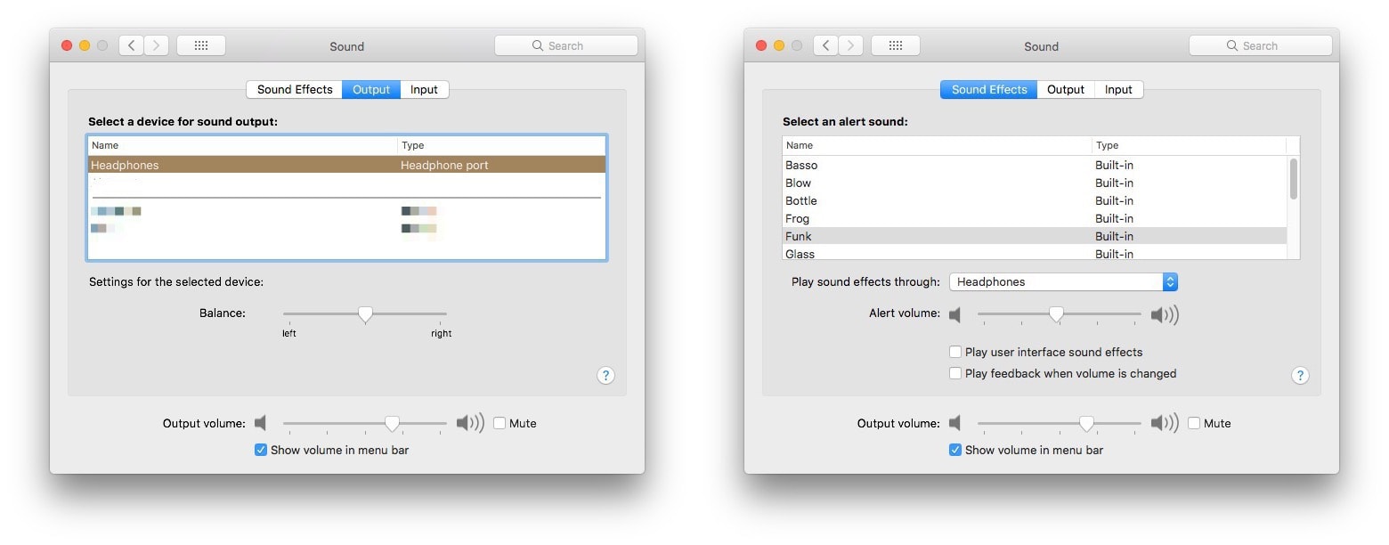Click alert sound list scrollbar
Viewport: 1389px width, 545px height.
1294,178
